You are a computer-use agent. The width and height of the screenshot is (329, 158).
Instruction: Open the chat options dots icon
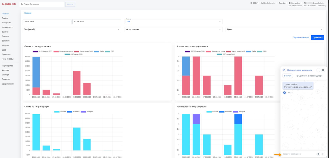tap(318, 70)
